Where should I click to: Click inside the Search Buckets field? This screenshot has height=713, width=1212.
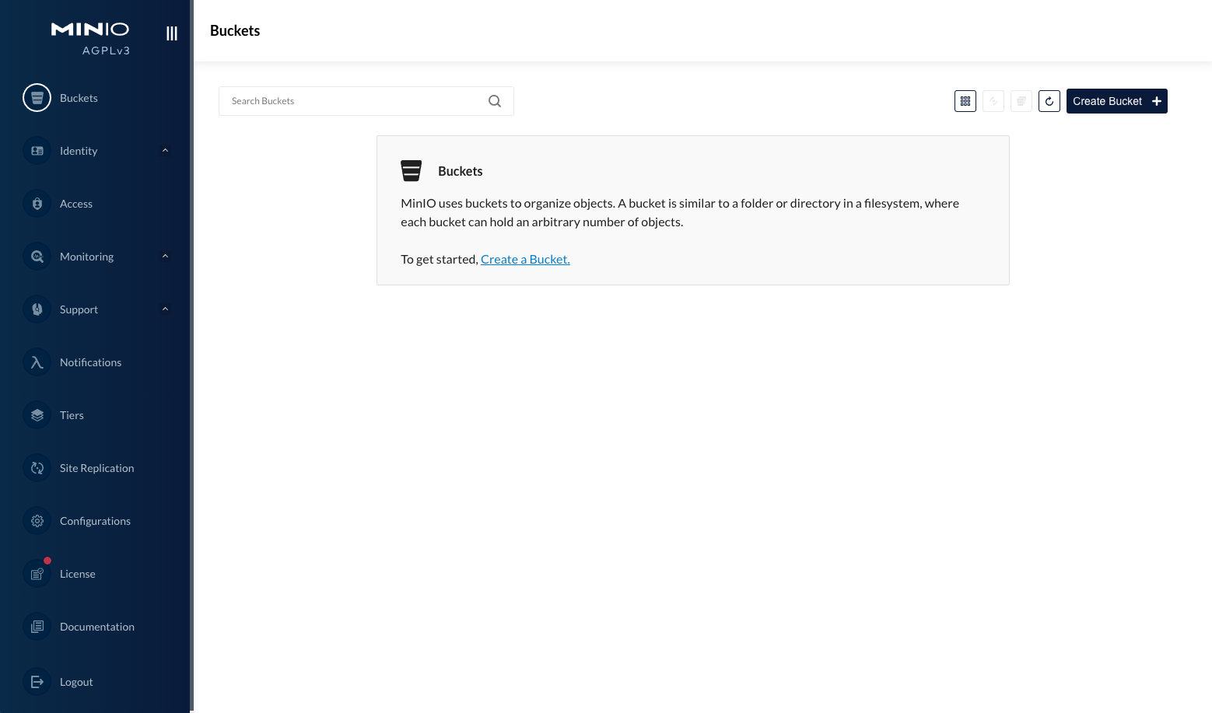point(350,100)
